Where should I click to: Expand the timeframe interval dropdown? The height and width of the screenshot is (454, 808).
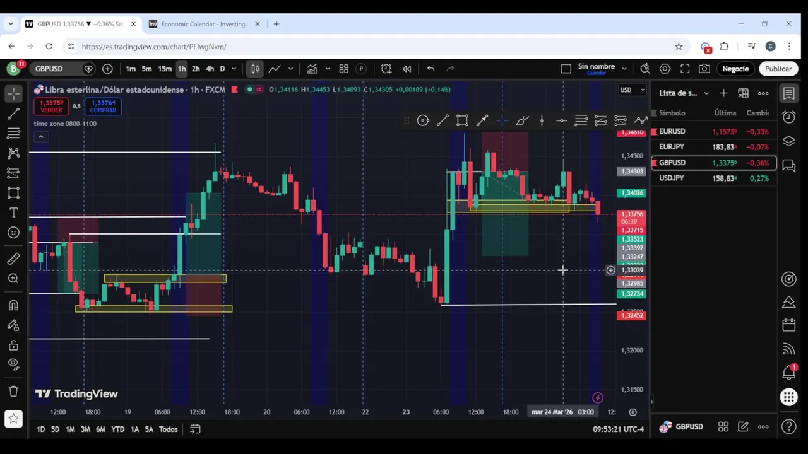pyautogui.click(x=234, y=69)
